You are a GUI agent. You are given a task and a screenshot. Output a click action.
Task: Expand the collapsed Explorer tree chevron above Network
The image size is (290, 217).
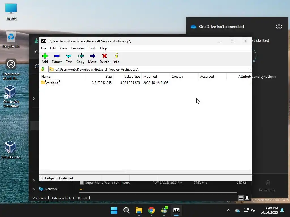click(34, 180)
